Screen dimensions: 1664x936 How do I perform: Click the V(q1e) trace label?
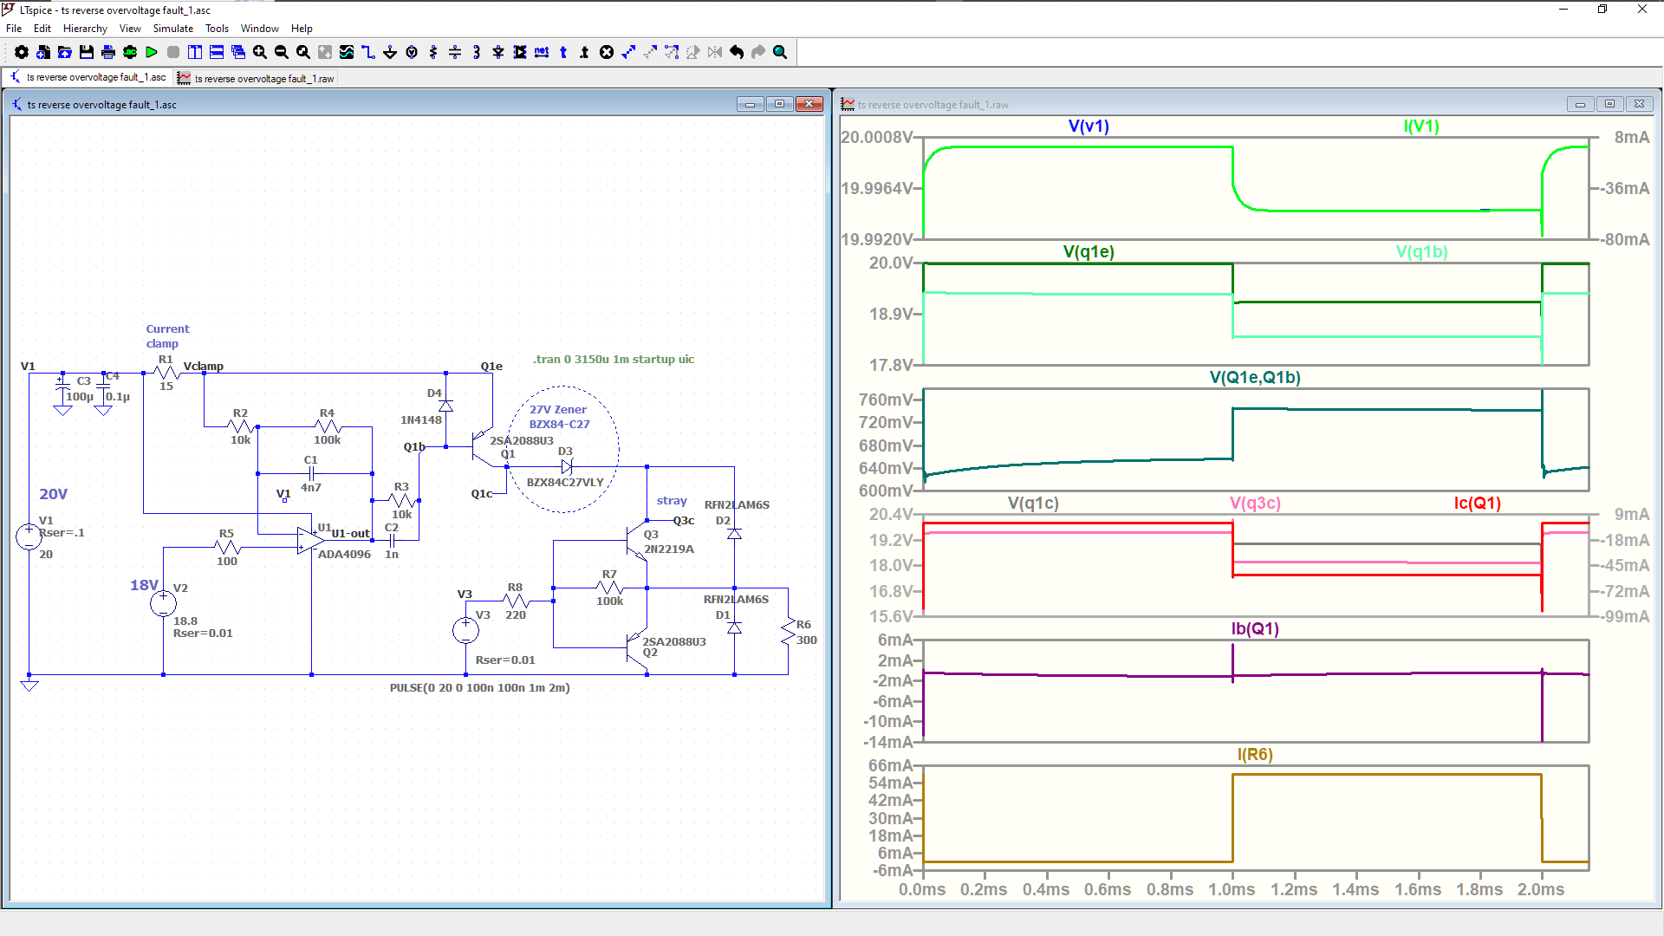[1089, 251]
